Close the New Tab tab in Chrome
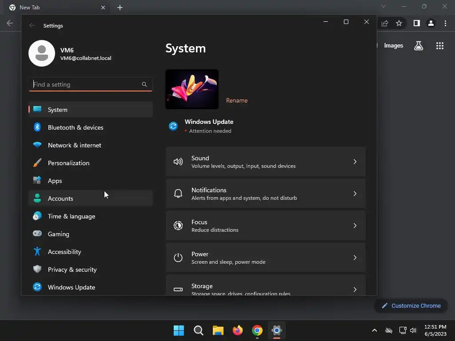 click(103, 8)
